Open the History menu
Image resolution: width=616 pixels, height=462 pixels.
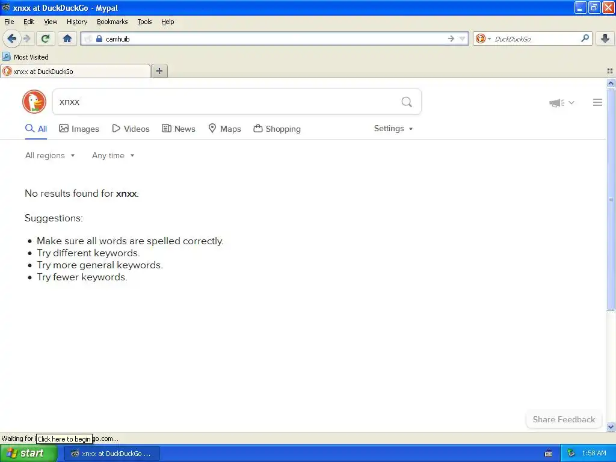(76, 22)
